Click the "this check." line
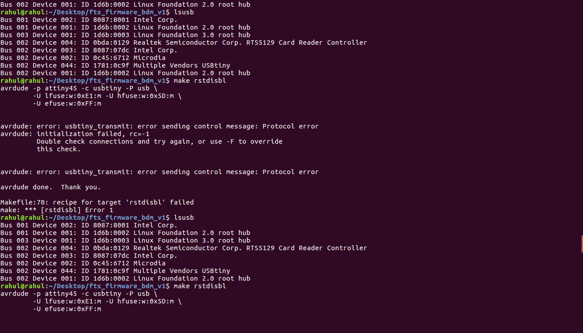Image resolution: width=583 pixels, height=333 pixels. (x=59, y=149)
